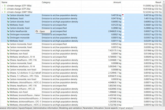Click flow icon of Methane, tetrafluoro-, R-14 9.78900E-7 kg row
165x110 pixels.
point(8,57)
